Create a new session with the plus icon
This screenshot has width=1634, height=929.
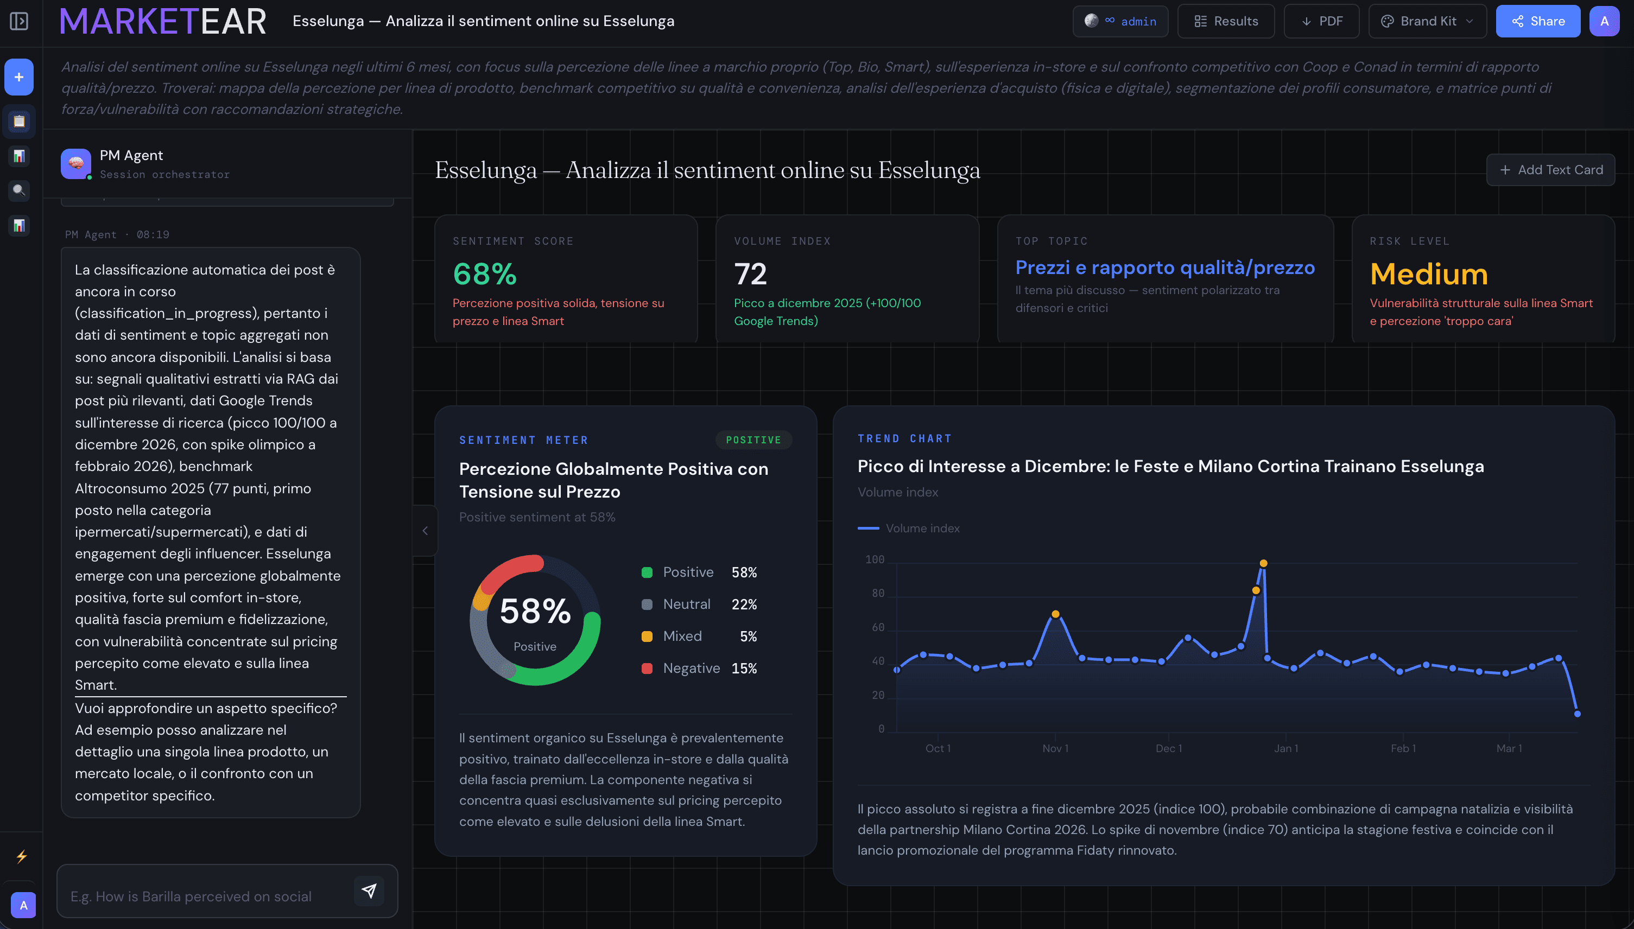pyautogui.click(x=18, y=77)
